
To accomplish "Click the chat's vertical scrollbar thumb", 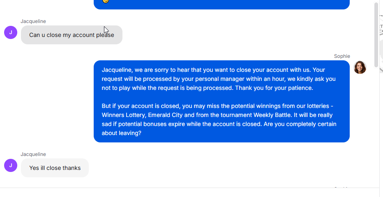I will click(x=376, y=35).
